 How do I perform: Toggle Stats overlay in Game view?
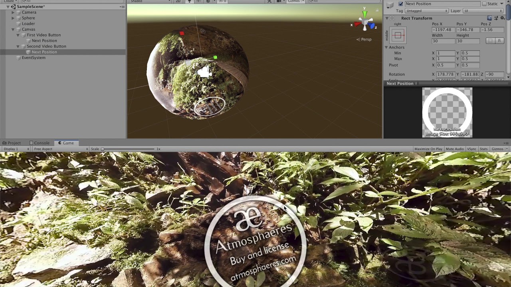[483, 149]
